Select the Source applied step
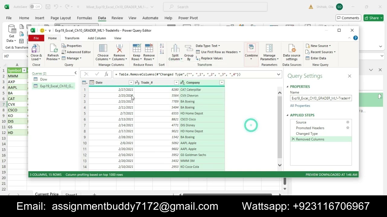 (301, 122)
